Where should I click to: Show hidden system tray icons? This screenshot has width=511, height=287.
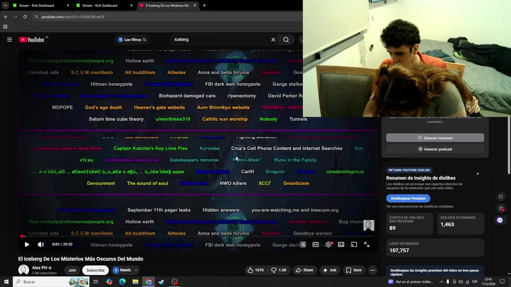[x=441, y=282]
